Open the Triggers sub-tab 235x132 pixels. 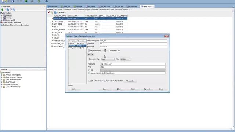click(88, 10)
